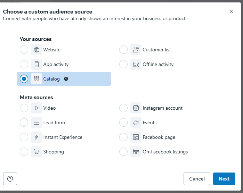This screenshot has width=243, height=193.
Task: Click the Customer list person icon
Action: point(136,50)
